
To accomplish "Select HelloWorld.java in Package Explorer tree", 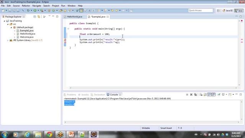I will click(x=28, y=34).
